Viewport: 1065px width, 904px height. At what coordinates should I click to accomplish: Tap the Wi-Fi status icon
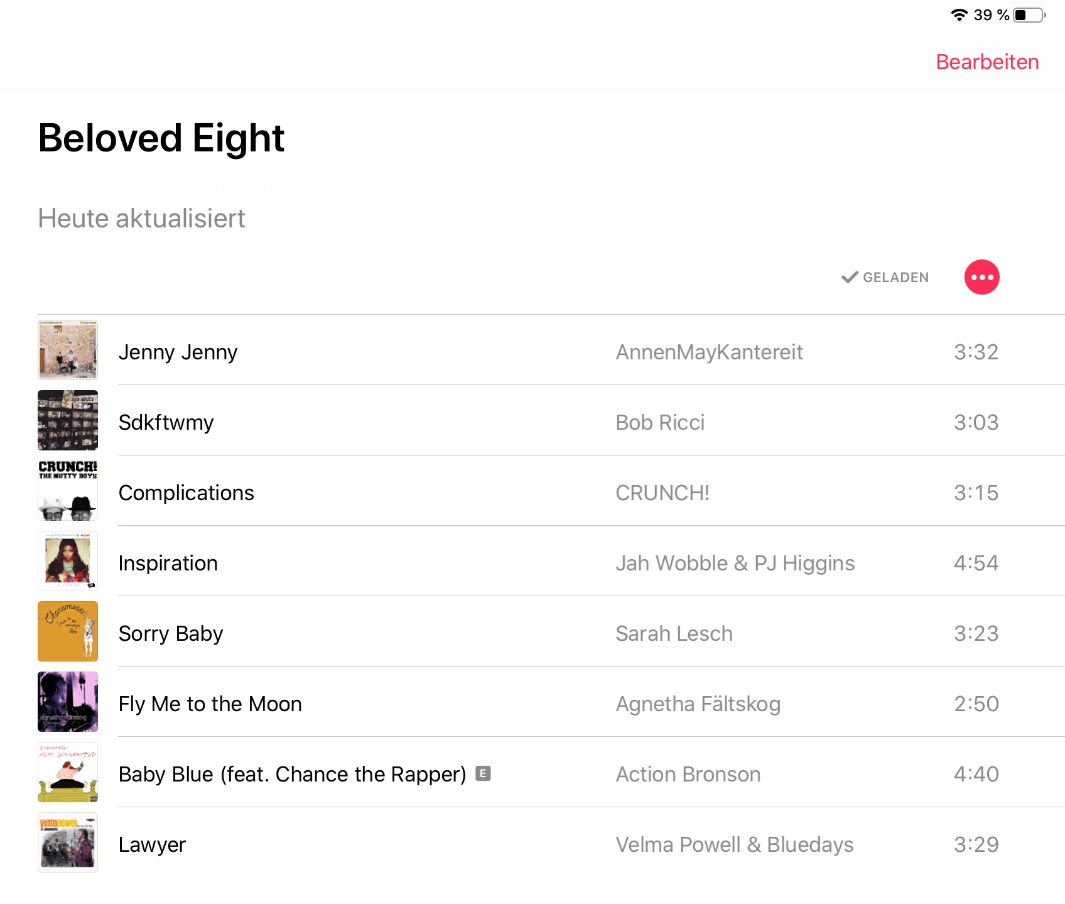click(959, 14)
